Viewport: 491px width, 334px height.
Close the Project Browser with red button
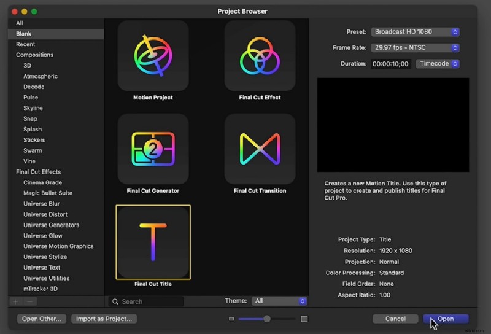(14, 12)
